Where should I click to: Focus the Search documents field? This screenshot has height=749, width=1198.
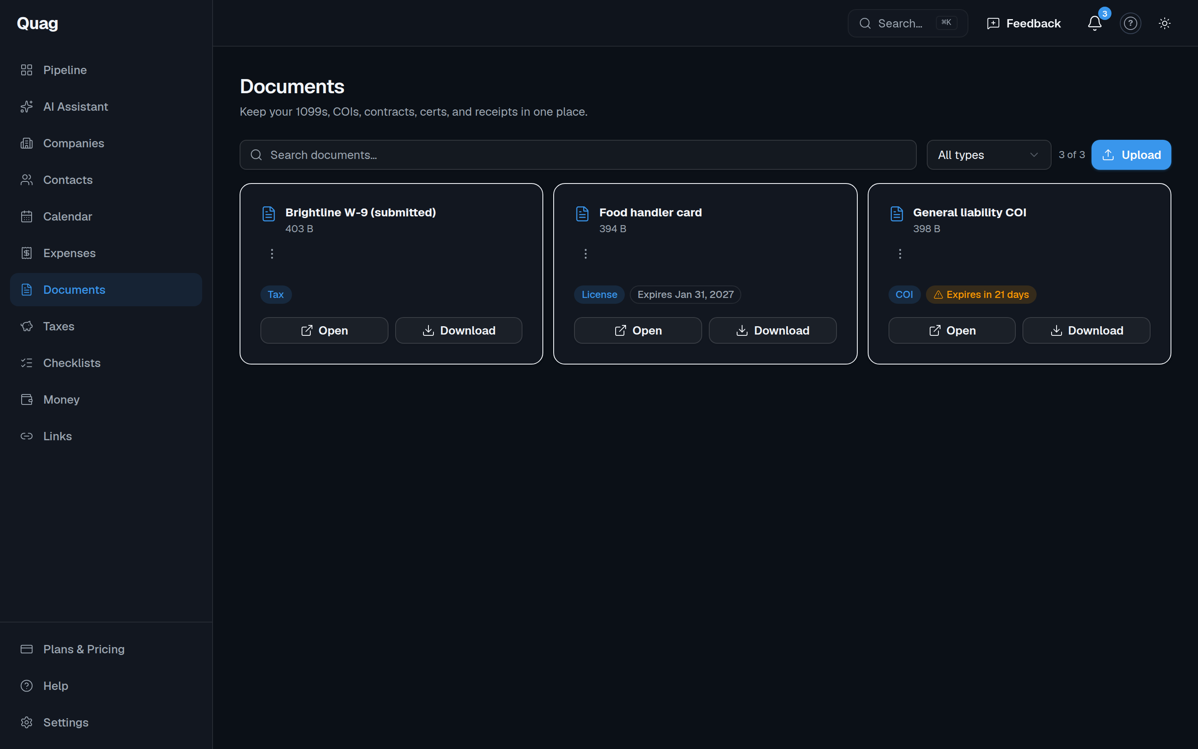[x=578, y=155]
